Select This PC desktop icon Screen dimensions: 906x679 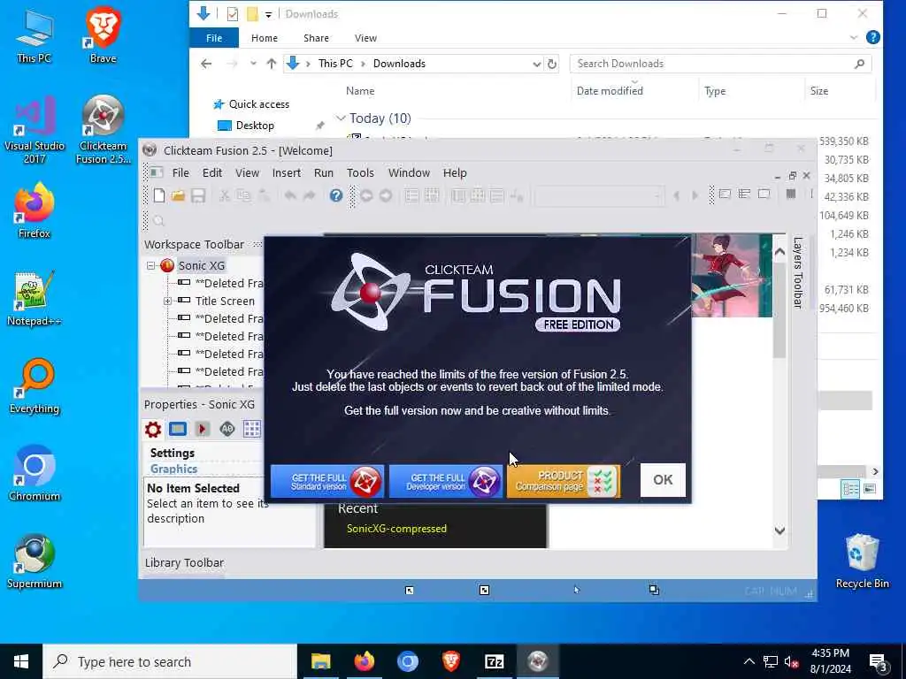click(x=35, y=35)
